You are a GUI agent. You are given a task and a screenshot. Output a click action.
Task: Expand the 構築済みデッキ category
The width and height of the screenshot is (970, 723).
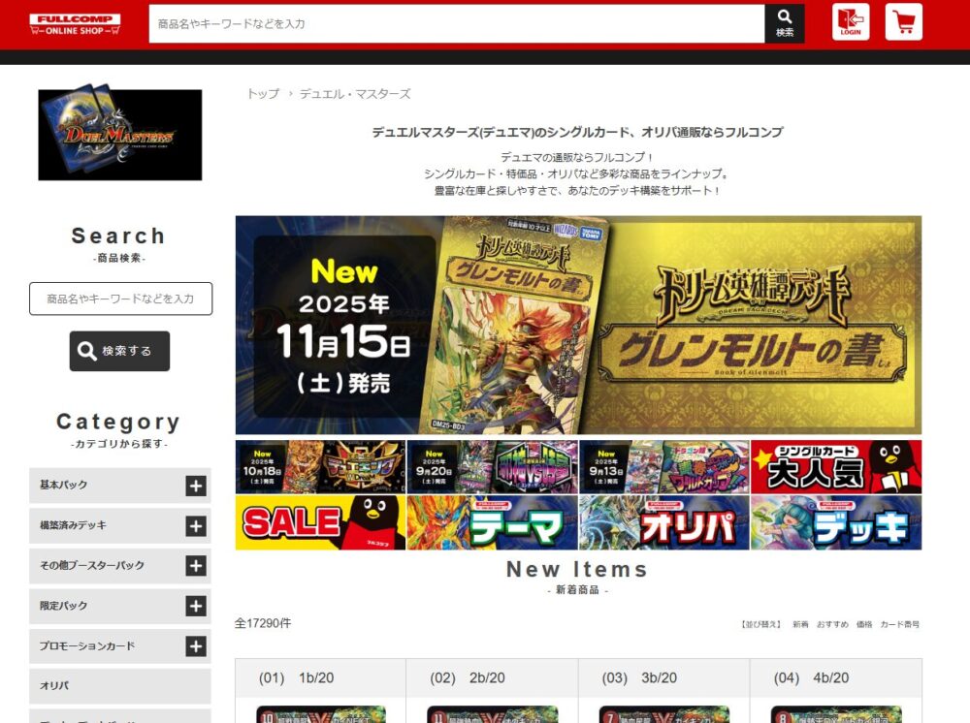[196, 525]
